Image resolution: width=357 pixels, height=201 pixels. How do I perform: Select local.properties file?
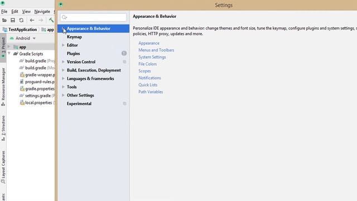coord(37,103)
